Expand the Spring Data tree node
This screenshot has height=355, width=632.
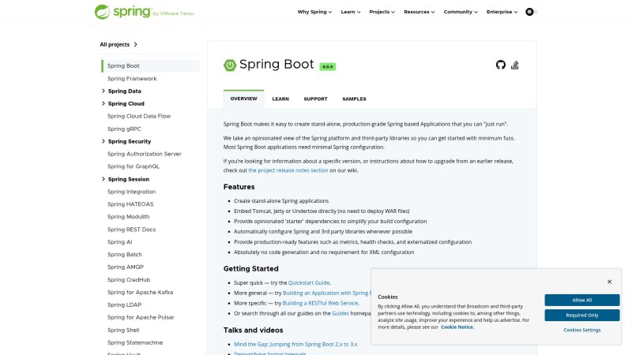point(103,92)
